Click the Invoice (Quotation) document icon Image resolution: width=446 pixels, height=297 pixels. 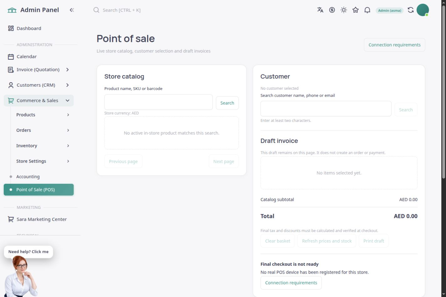[x=11, y=70]
